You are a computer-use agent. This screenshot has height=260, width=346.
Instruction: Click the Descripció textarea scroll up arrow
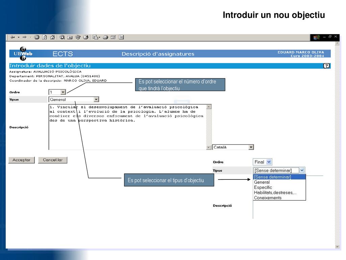coord(209,107)
